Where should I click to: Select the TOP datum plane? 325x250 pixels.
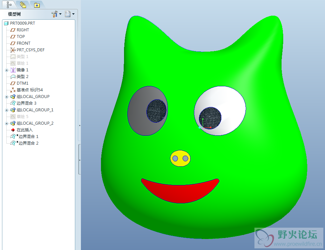tap(20, 37)
